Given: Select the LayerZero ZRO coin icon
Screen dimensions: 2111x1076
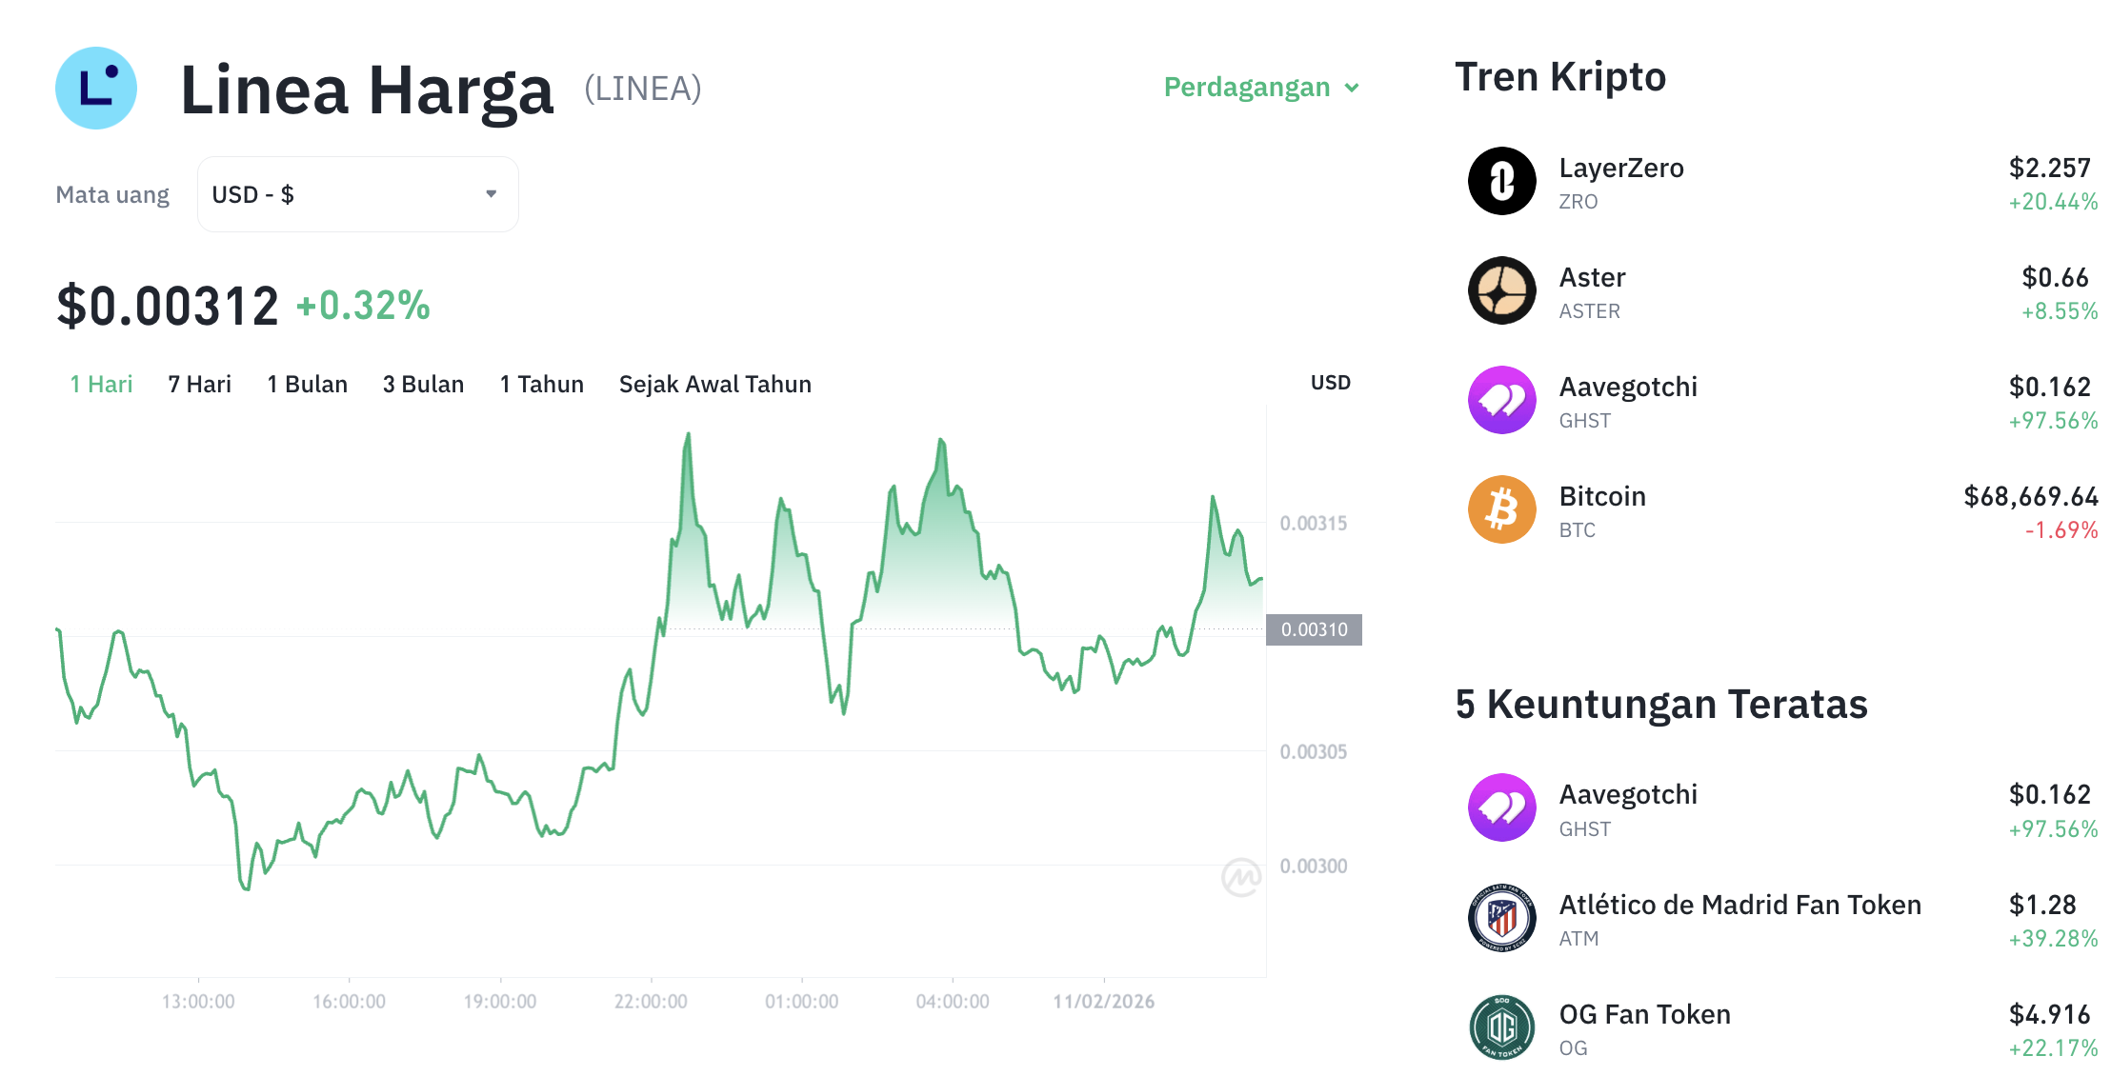Looking at the screenshot, I should pyautogui.click(x=1501, y=180).
